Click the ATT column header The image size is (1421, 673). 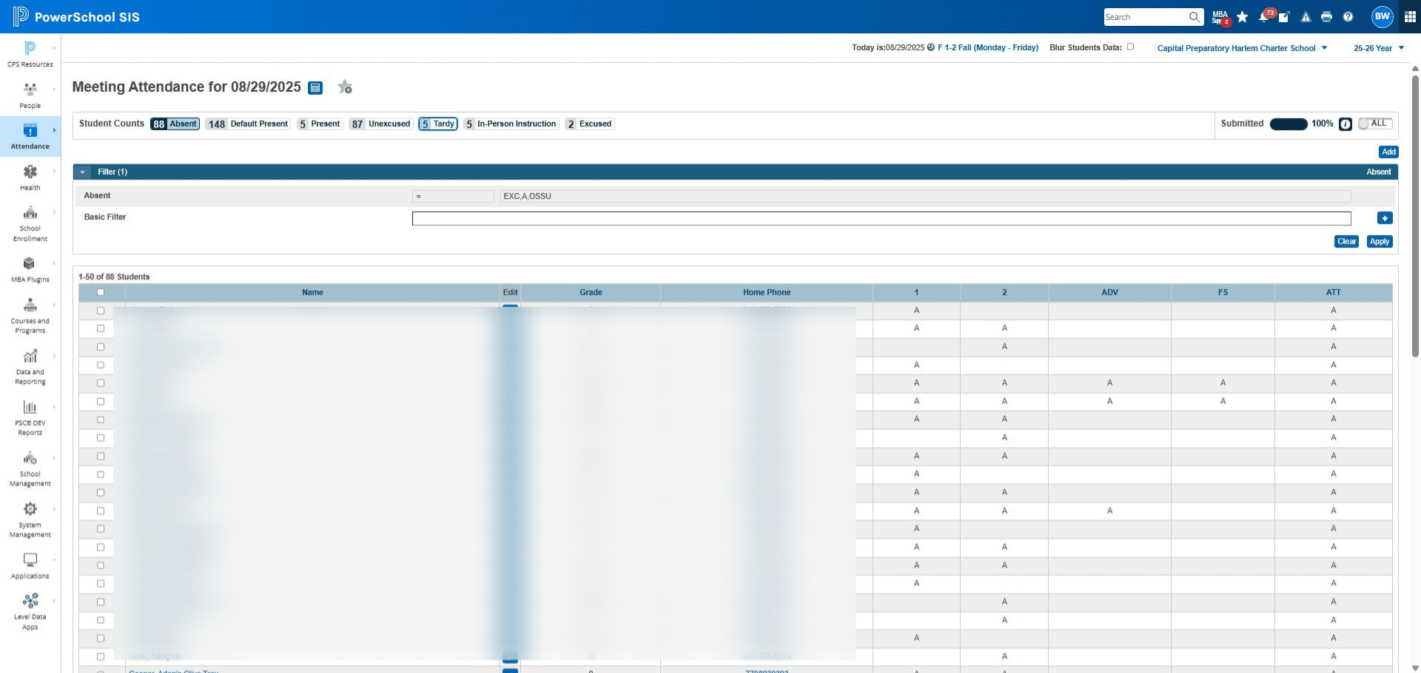click(1333, 292)
